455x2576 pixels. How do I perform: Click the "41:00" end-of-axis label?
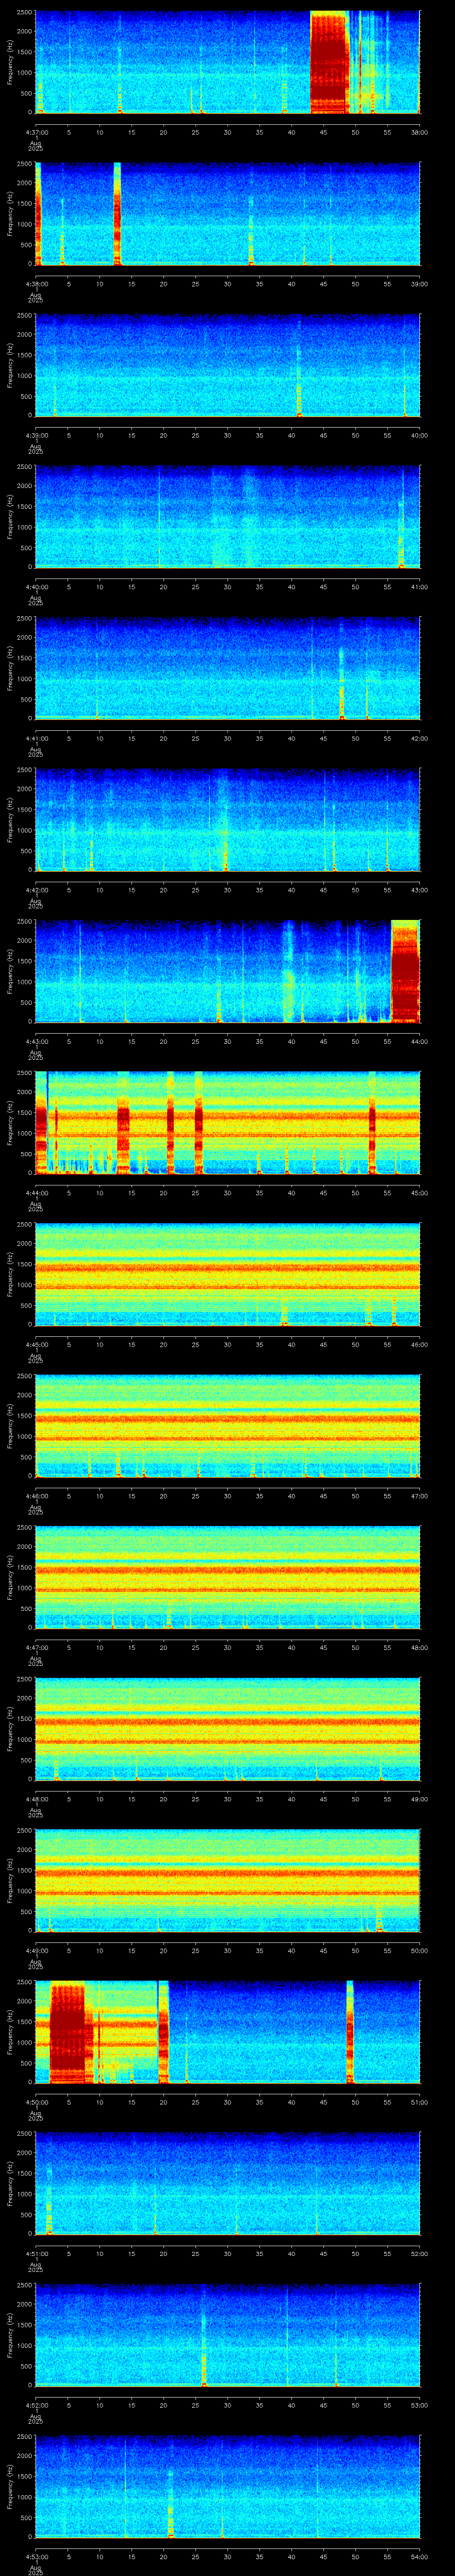point(419,587)
